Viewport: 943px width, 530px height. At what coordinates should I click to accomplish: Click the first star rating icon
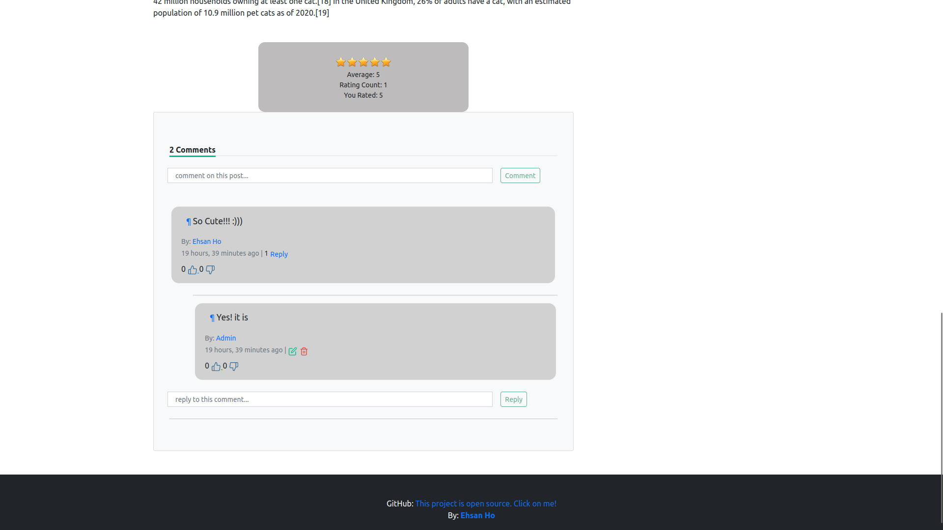tap(341, 61)
